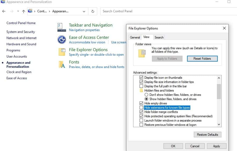Viewport: 237px width, 151px height.
Task: Click the scroll down arrow in Advanced settings
Action: [x=219, y=124]
